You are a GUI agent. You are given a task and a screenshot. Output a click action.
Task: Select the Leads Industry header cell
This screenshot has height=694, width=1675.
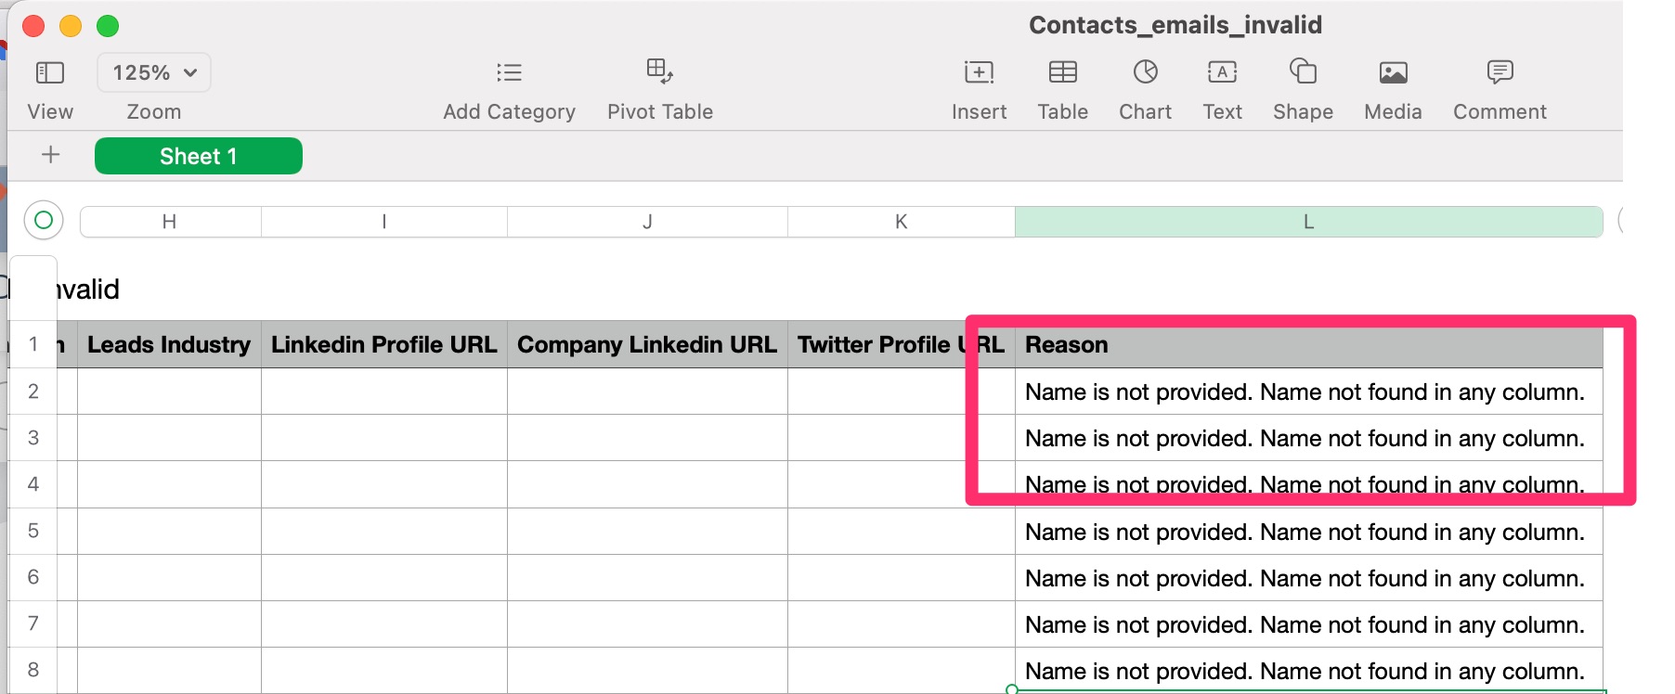point(169,345)
